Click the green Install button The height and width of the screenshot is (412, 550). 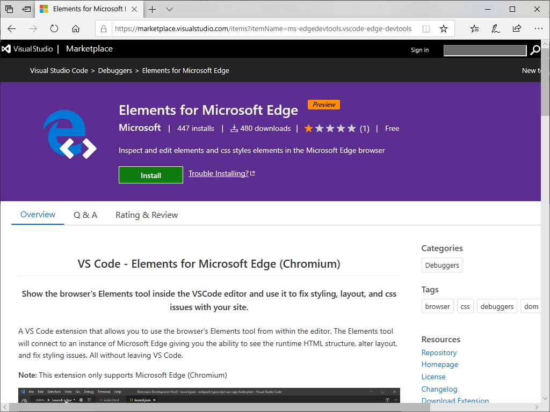(150, 175)
